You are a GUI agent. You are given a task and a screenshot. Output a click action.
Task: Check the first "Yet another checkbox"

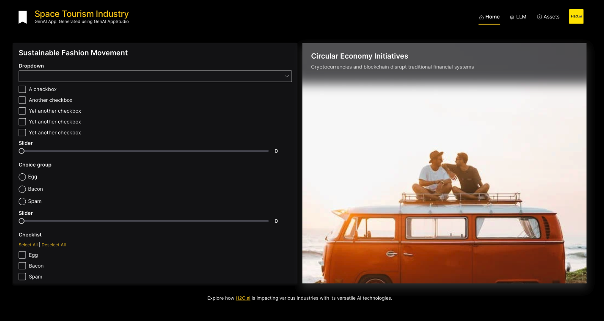pyautogui.click(x=22, y=111)
